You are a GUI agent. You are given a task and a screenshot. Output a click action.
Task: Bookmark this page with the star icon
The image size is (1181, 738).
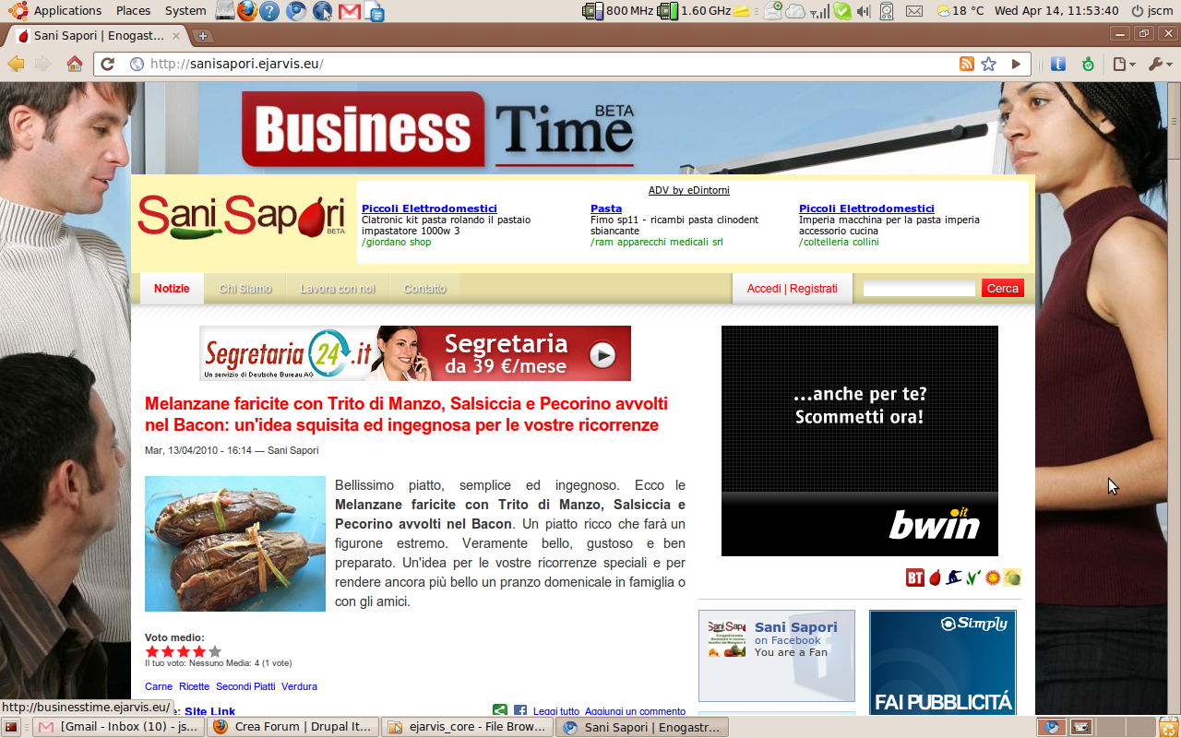[x=989, y=64]
